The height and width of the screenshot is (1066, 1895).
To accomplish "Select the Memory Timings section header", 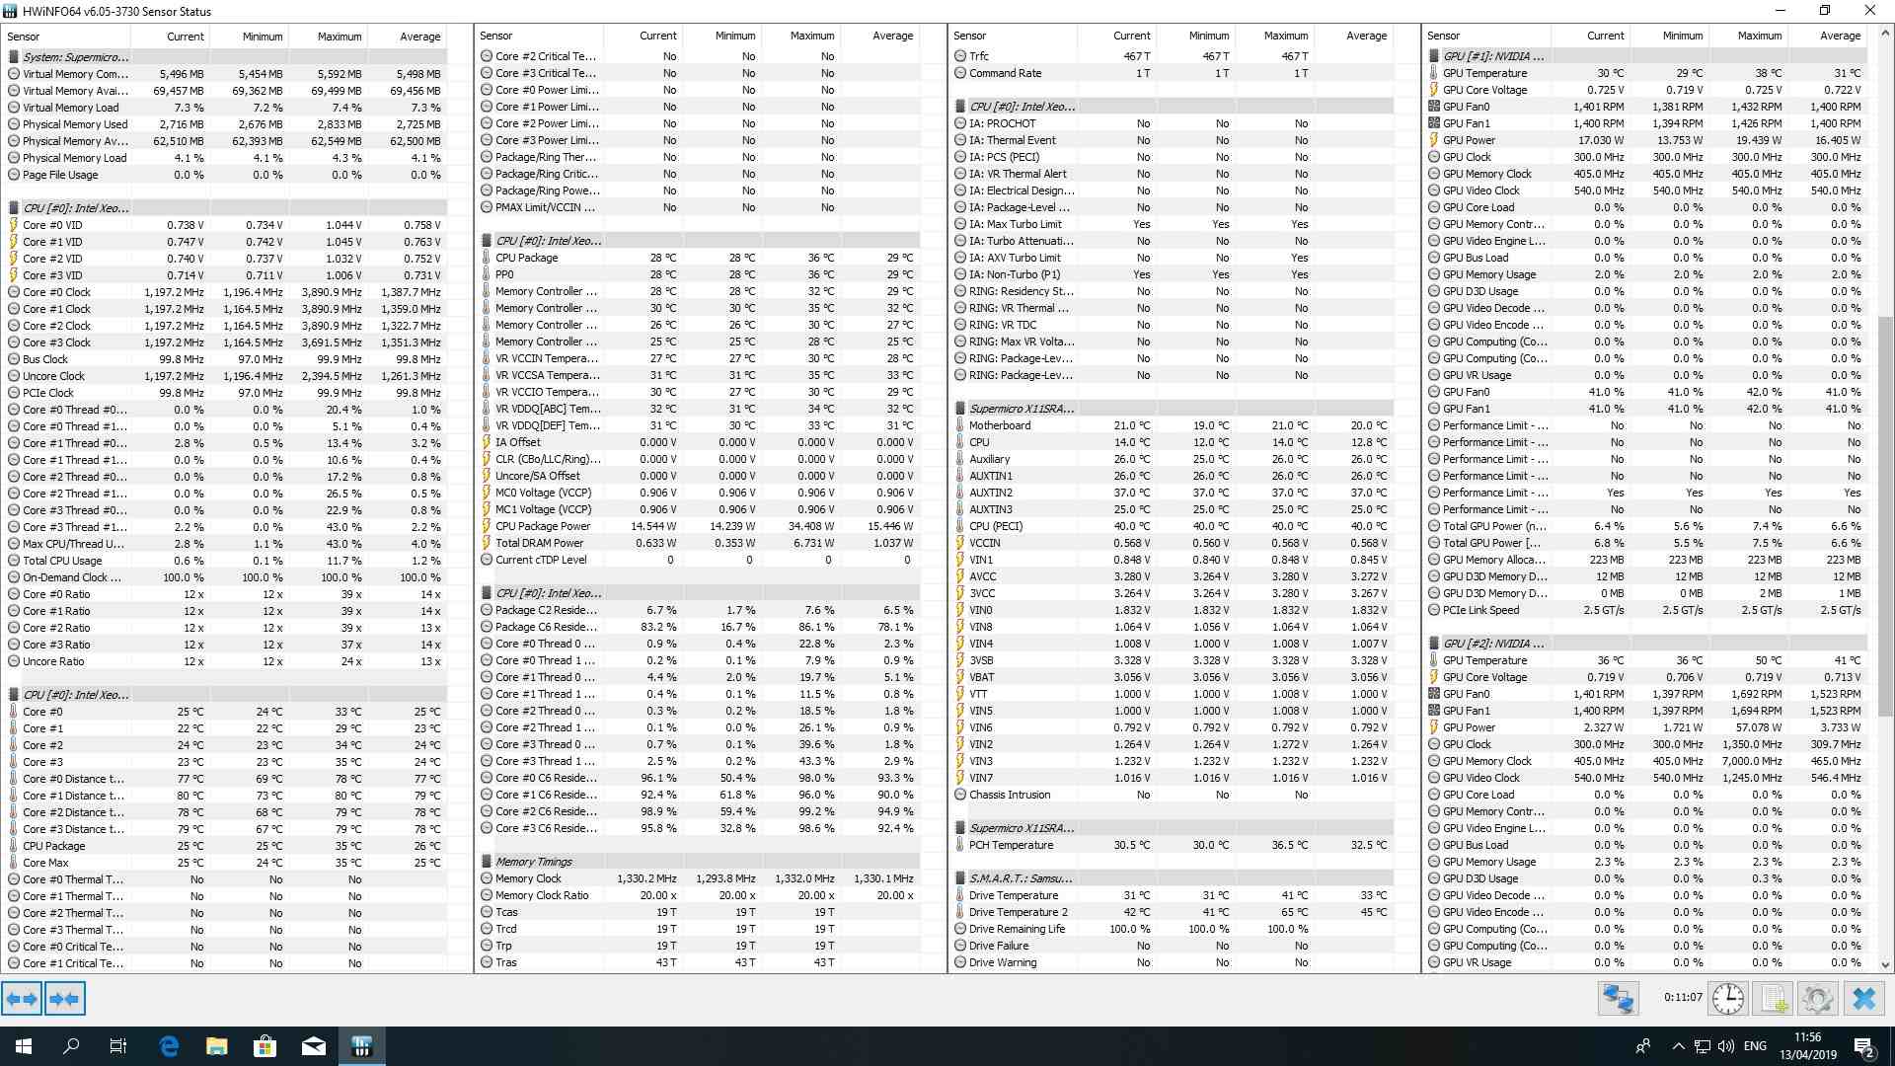I will 699,862.
